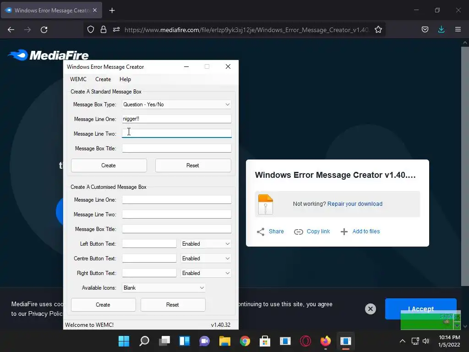
Task: Focus customised Message Line One field
Action: 176,200
